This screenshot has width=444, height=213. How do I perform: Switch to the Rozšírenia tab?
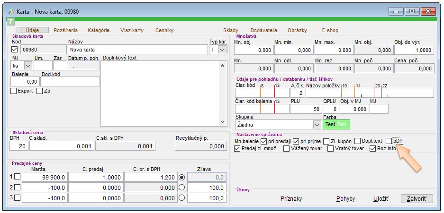[65, 30]
